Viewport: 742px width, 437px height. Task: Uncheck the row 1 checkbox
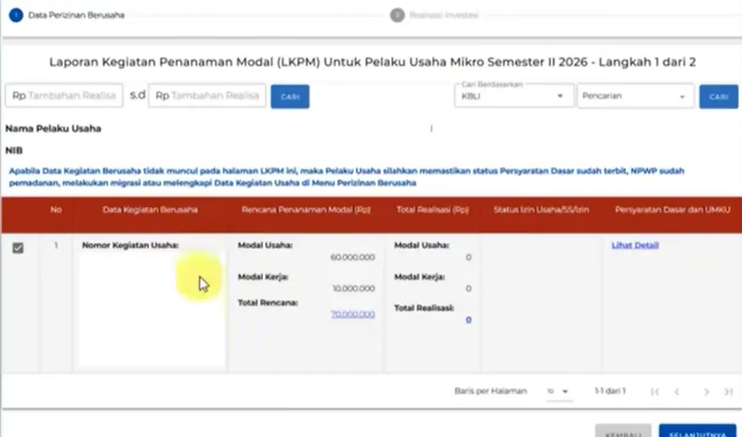[x=18, y=248]
